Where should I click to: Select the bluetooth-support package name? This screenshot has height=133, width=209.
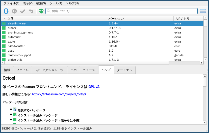click(19, 55)
